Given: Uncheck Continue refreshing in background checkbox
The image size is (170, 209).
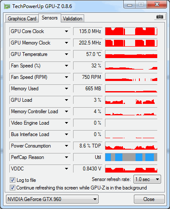Looking at the screenshot, I should coord(12,188).
